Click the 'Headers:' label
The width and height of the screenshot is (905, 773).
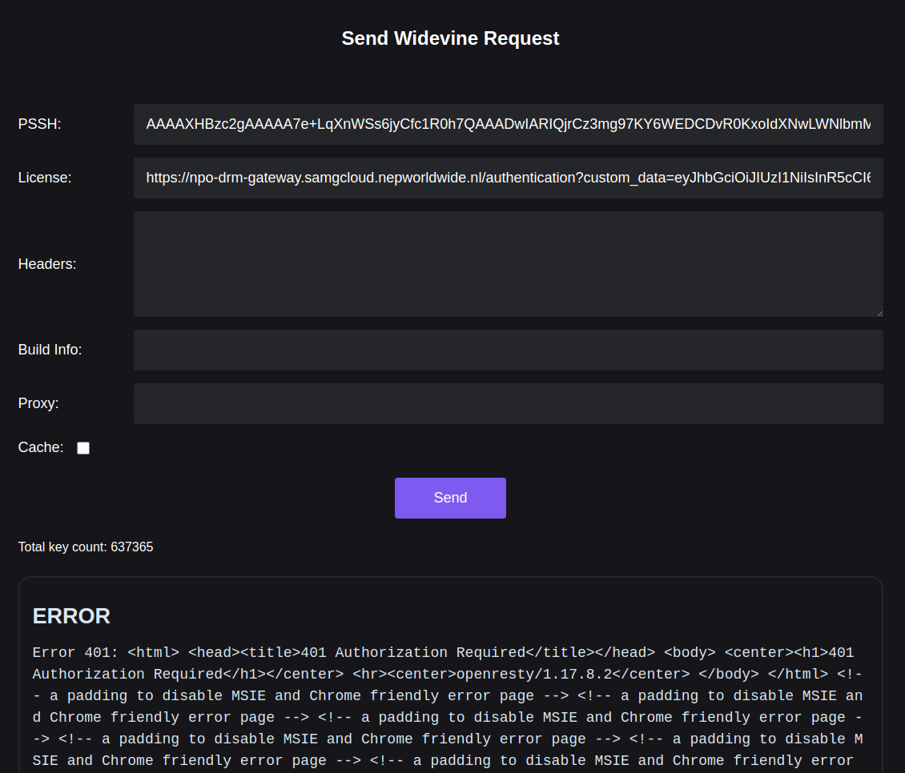(x=46, y=263)
